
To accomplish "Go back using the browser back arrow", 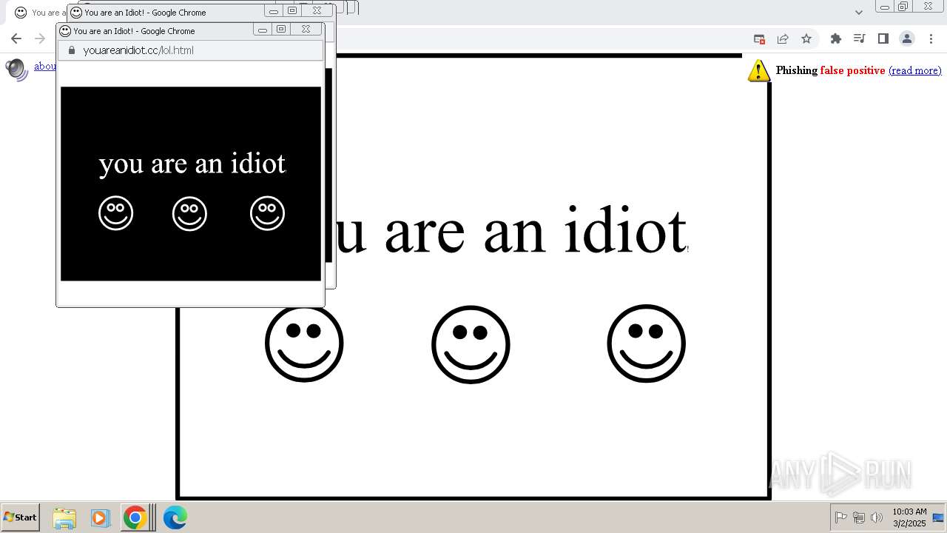I will click(x=16, y=38).
